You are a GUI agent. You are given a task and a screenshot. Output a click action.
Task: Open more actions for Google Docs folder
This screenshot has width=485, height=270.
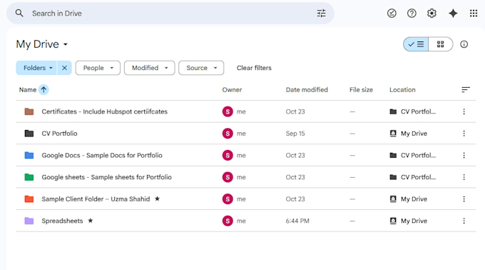(464, 155)
